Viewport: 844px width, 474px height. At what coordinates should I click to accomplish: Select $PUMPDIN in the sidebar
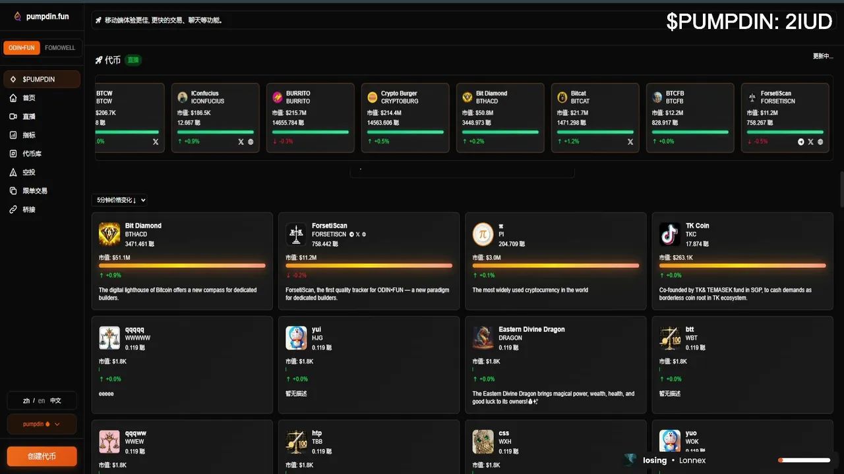pyautogui.click(x=42, y=79)
